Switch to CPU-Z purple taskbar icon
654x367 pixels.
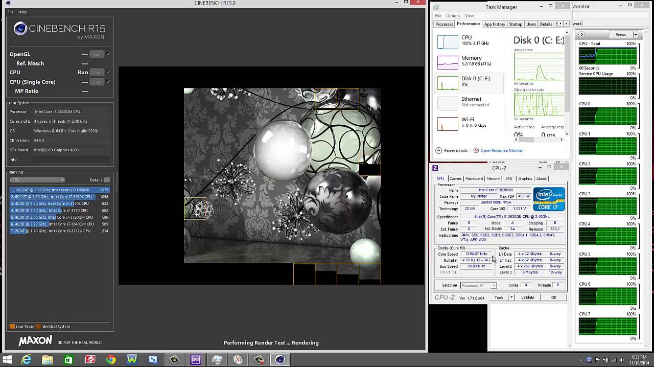point(196,360)
